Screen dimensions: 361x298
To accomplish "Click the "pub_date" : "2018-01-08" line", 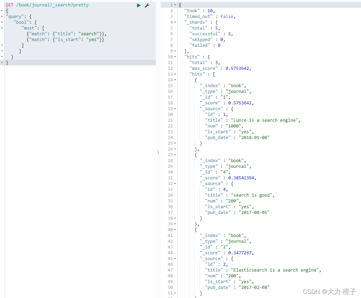I will (x=237, y=137).
